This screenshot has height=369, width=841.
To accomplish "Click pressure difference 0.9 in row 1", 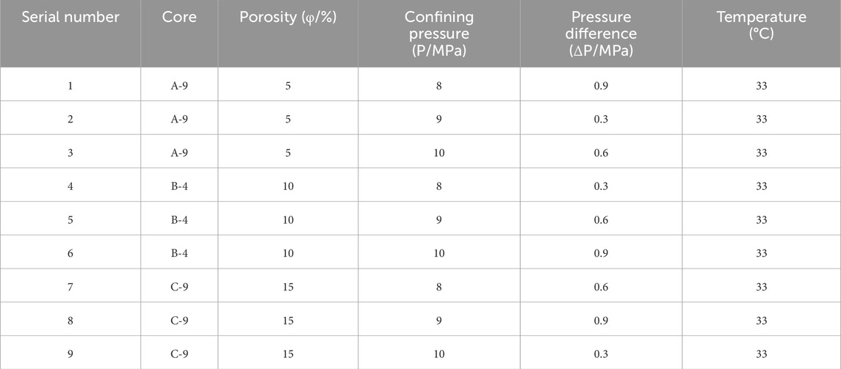I will (601, 86).
